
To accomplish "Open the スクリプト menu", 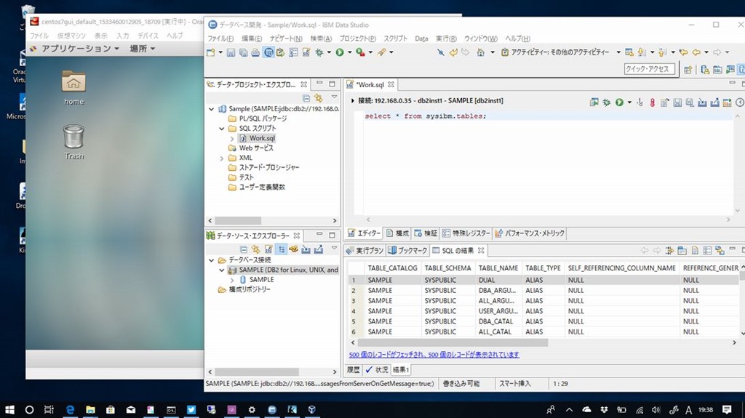I will click(x=395, y=39).
